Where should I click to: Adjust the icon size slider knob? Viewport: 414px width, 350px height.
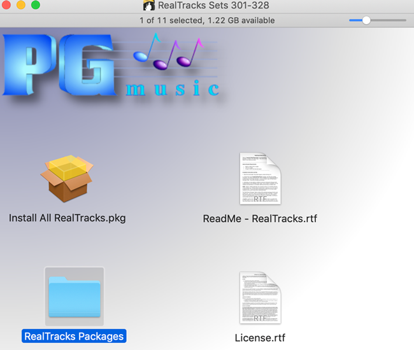pyautogui.click(x=366, y=20)
